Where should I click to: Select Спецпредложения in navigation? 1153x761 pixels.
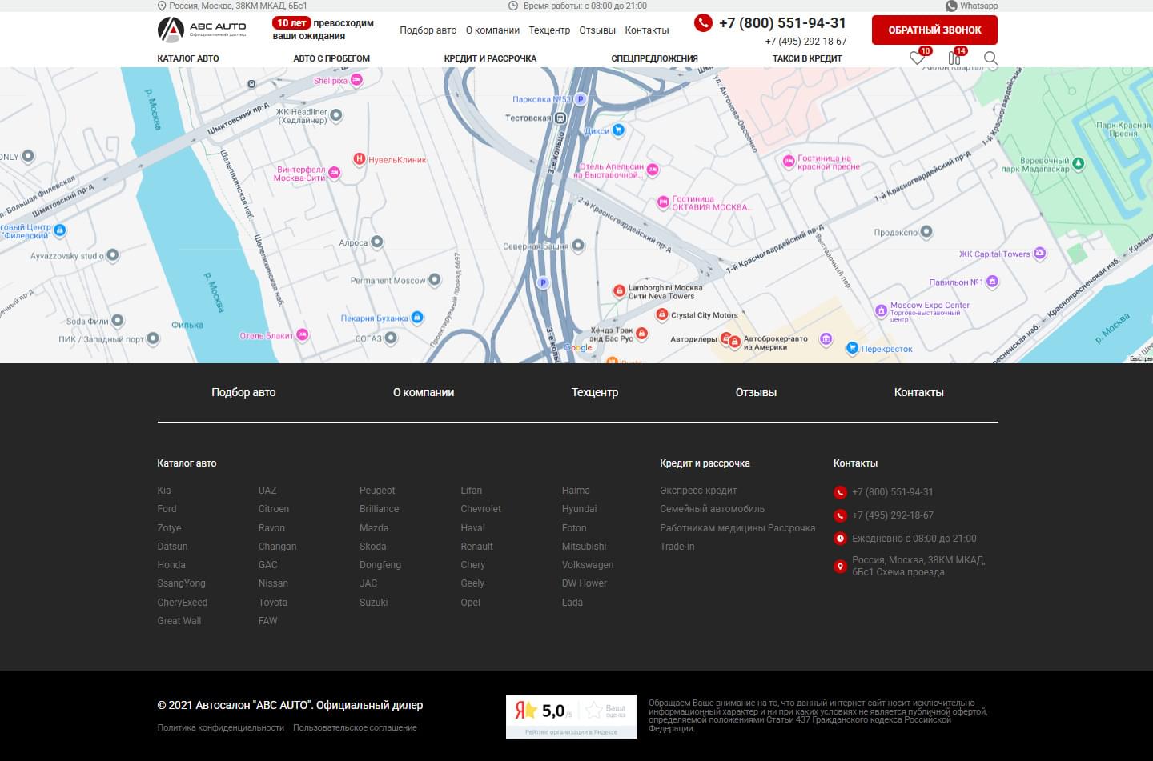click(654, 58)
